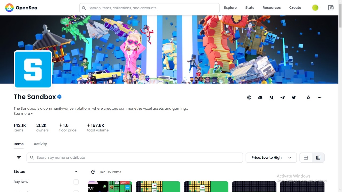Open the first NFT thumbnail with ATARI
The height and width of the screenshot is (192, 342).
110,187
